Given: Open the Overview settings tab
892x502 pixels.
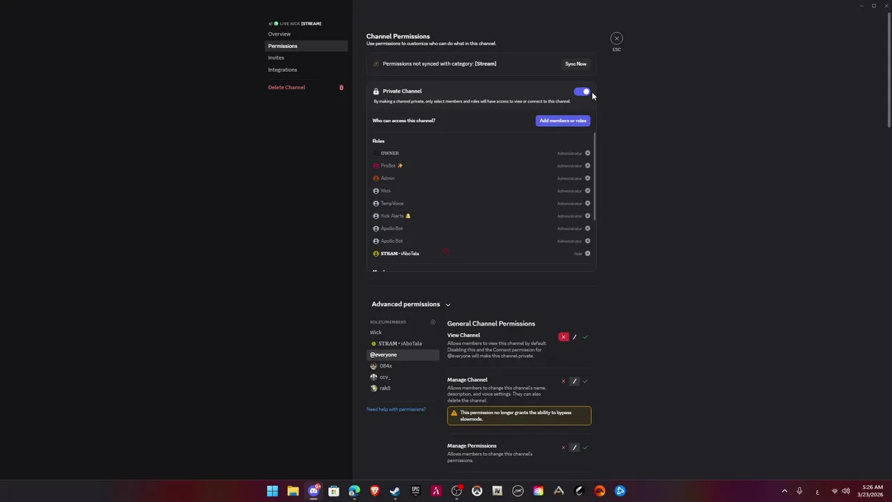Looking at the screenshot, I should point(307,34).
